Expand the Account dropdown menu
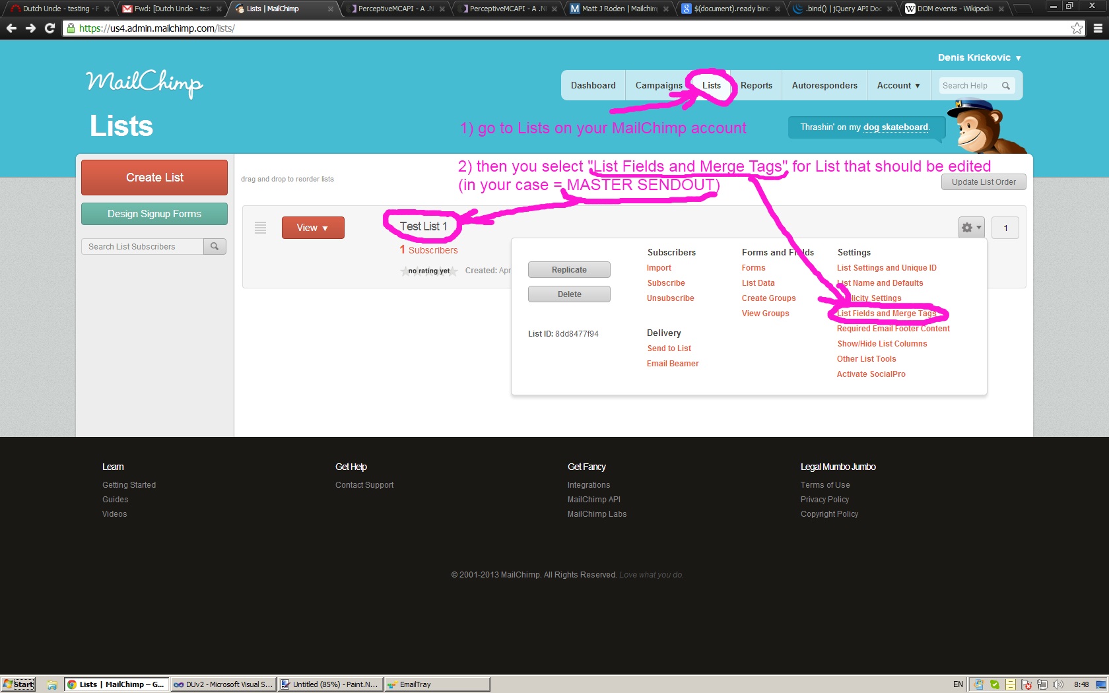Image resolution: width=1109 pixels, height=693 pixels. 898,86
